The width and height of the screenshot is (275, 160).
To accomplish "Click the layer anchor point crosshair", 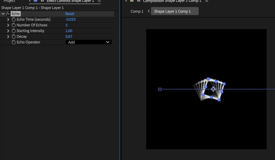I will 213,89.
